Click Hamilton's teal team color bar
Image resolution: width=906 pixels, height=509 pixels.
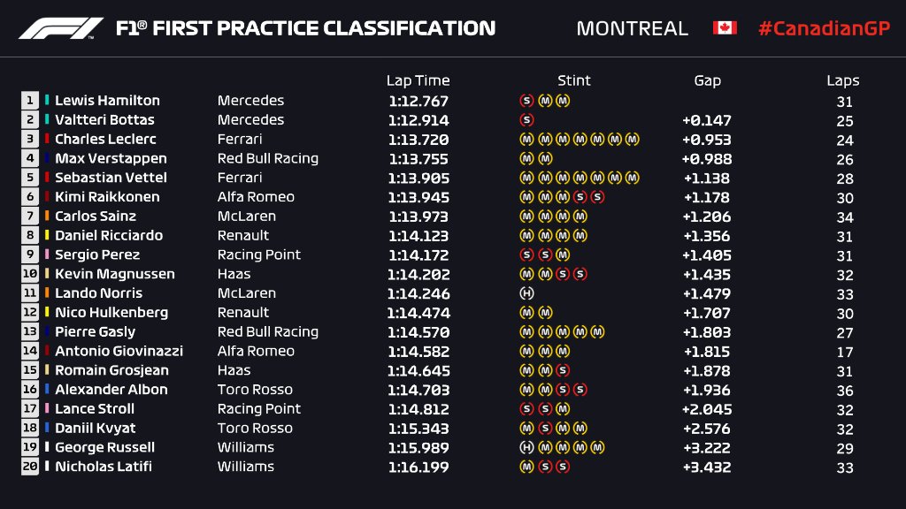click(x=47, y=101)
